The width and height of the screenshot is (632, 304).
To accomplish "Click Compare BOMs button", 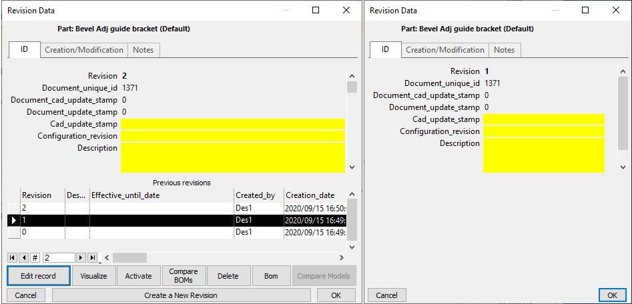I will click(184, 276).
